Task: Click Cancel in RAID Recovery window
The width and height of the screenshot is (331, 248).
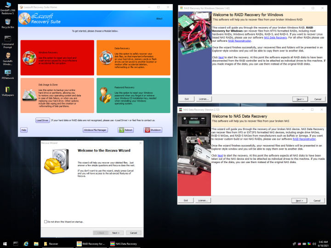Action: pyautogui.click(x=318, y=99)
